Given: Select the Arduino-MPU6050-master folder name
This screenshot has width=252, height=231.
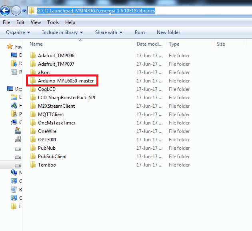Looking at the screenshot, I should pos(66,81).
